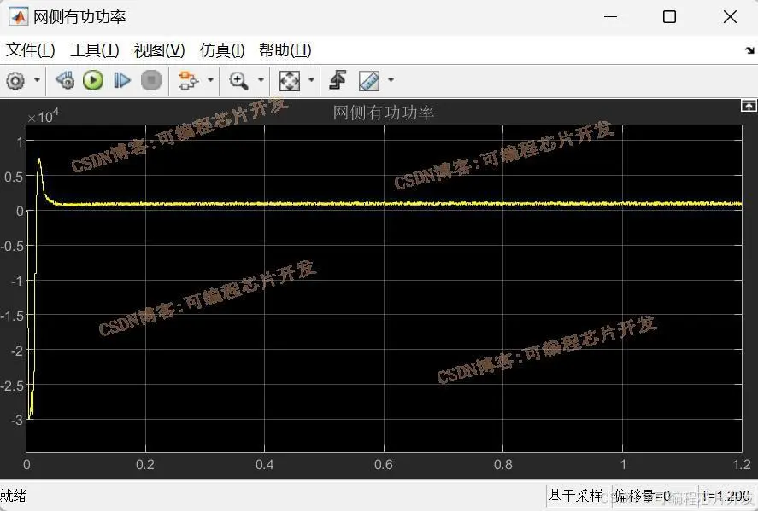The height and width of the screenshot is (511, 758).
Task: Open the 仿真(I) menu
Action: tap(222, 49)
